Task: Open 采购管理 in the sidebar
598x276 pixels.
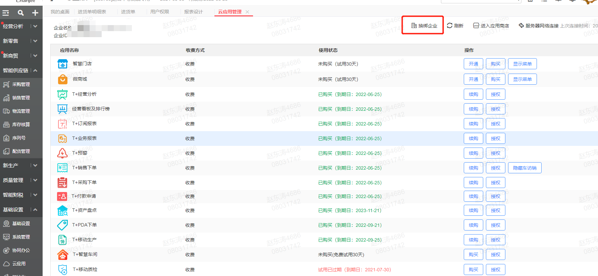Action: coord(21,84)
